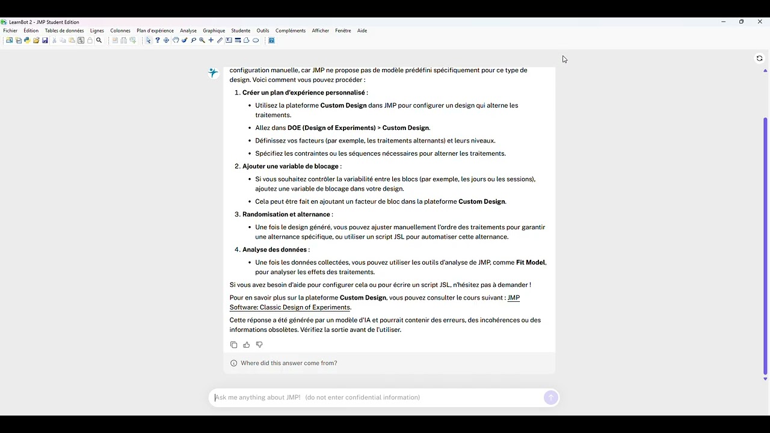Viewport: 770px width, 433px height.
Task: Click the heading 'Randomisation et alternance'
Action: pyautogui.click(x=286, y=215)
